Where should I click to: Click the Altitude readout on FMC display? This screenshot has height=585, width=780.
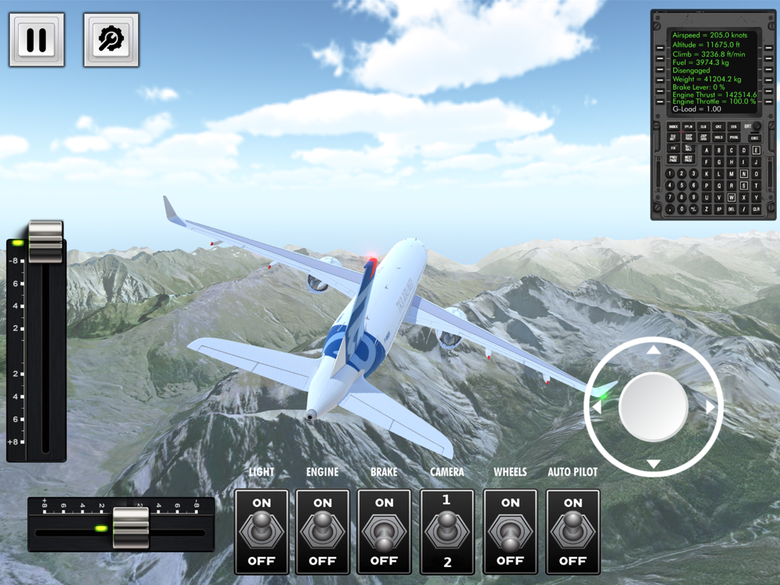pyautogui.click(x=706, y=44)
